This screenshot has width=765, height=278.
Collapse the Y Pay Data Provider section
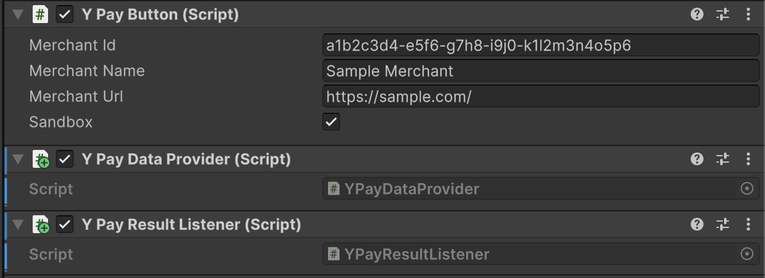[19, 159]
